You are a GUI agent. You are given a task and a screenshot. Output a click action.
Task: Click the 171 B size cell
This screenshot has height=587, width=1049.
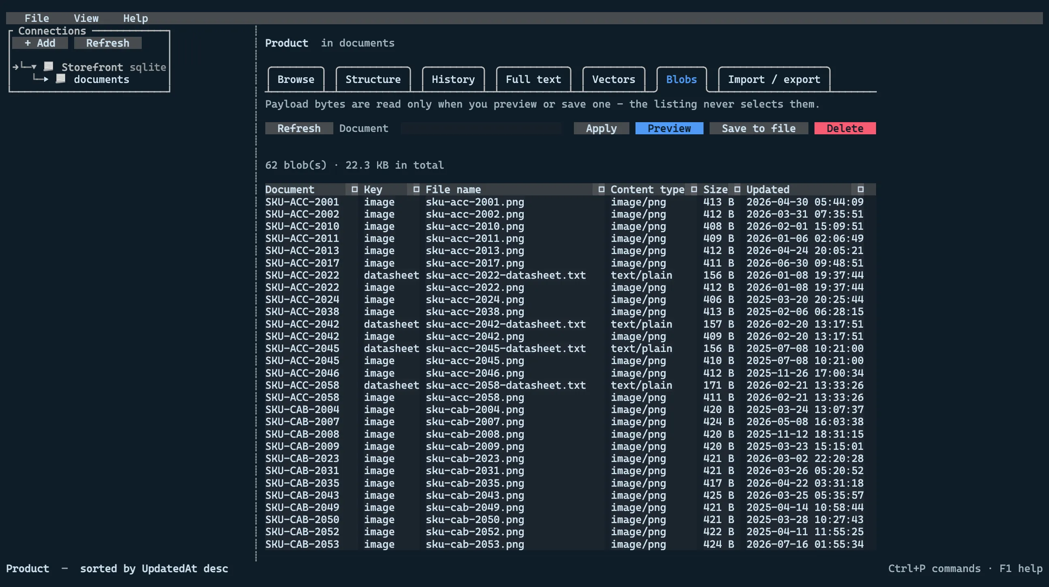[x=719, y=385]
